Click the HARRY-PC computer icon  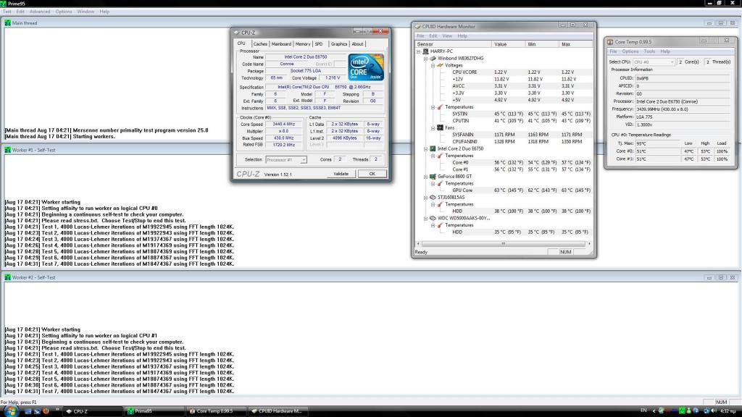425,51
